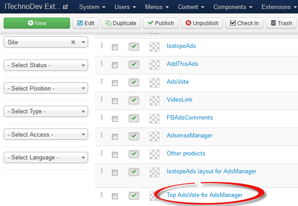Open the AddThisAds module link
The width and height of the screenshot is (298, 206).
(x=182, y=64)
